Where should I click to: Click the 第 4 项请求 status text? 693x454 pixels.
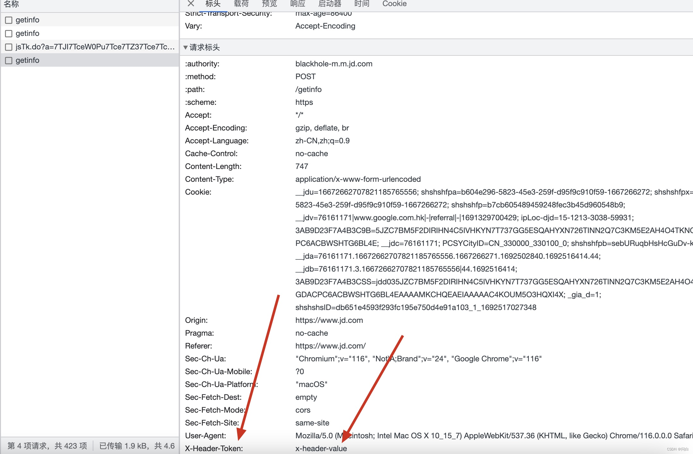point(47,446)
